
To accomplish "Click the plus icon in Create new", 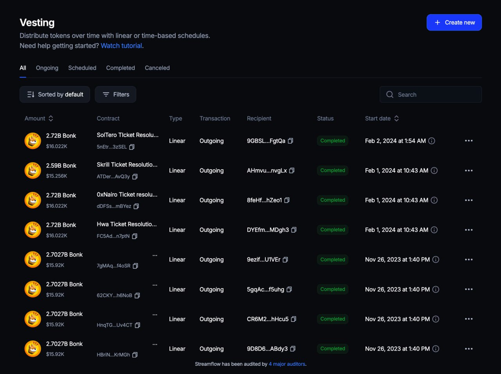I will click(437, 22).
